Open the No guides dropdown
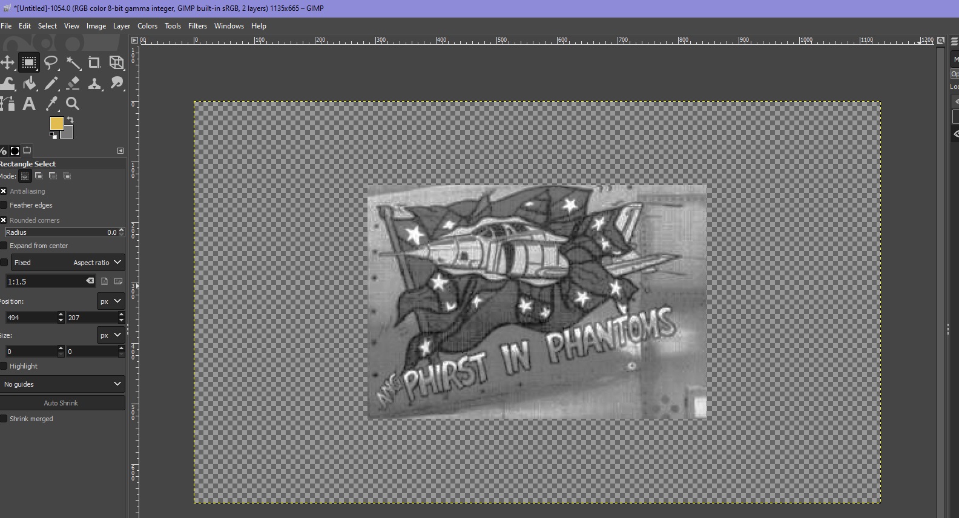959x518 pixels. [62, 384]
